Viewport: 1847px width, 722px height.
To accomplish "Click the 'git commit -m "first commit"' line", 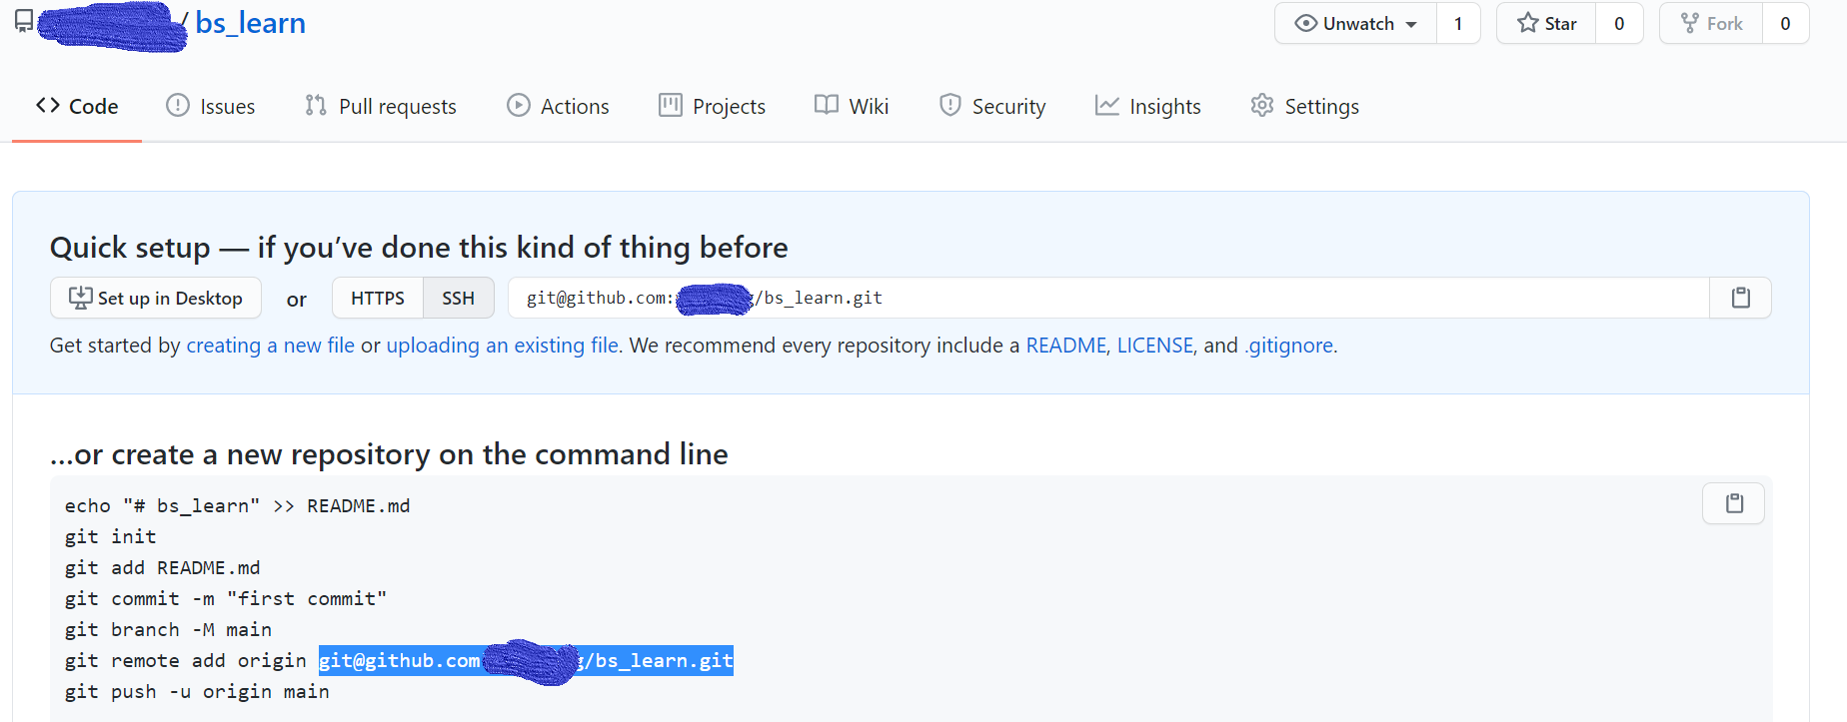I will 226,599.
